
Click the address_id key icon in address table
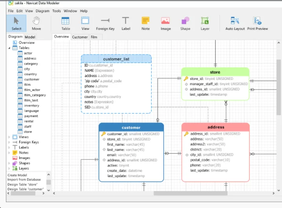click(186, 134)
